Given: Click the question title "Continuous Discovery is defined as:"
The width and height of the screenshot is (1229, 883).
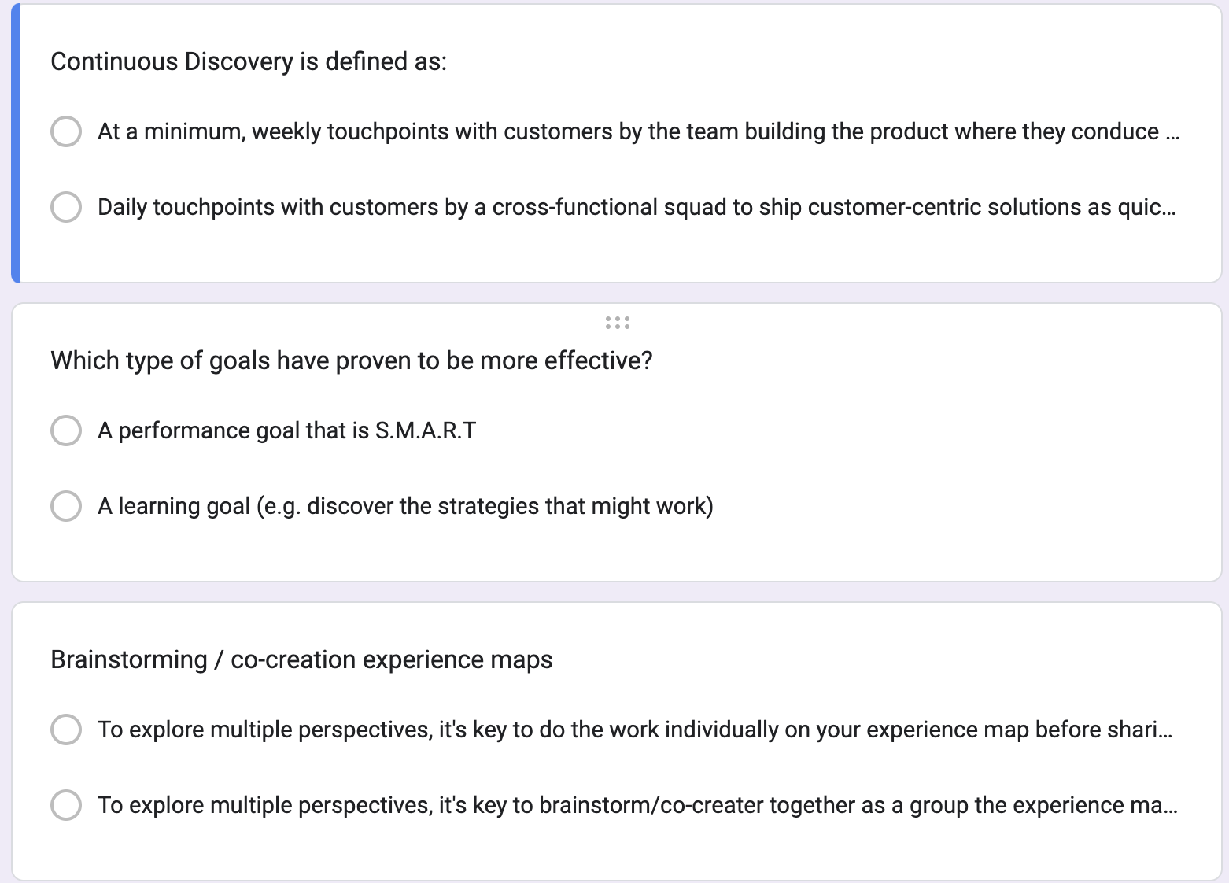Looking at the screenshot, I should pyautogui.click(x=249, y=61).
